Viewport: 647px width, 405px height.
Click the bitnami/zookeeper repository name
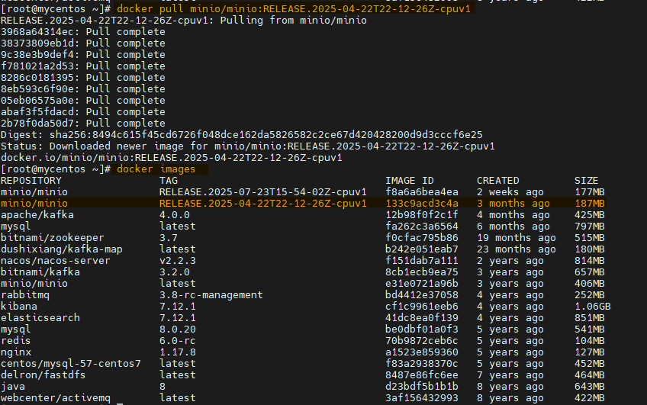point(53,238)
